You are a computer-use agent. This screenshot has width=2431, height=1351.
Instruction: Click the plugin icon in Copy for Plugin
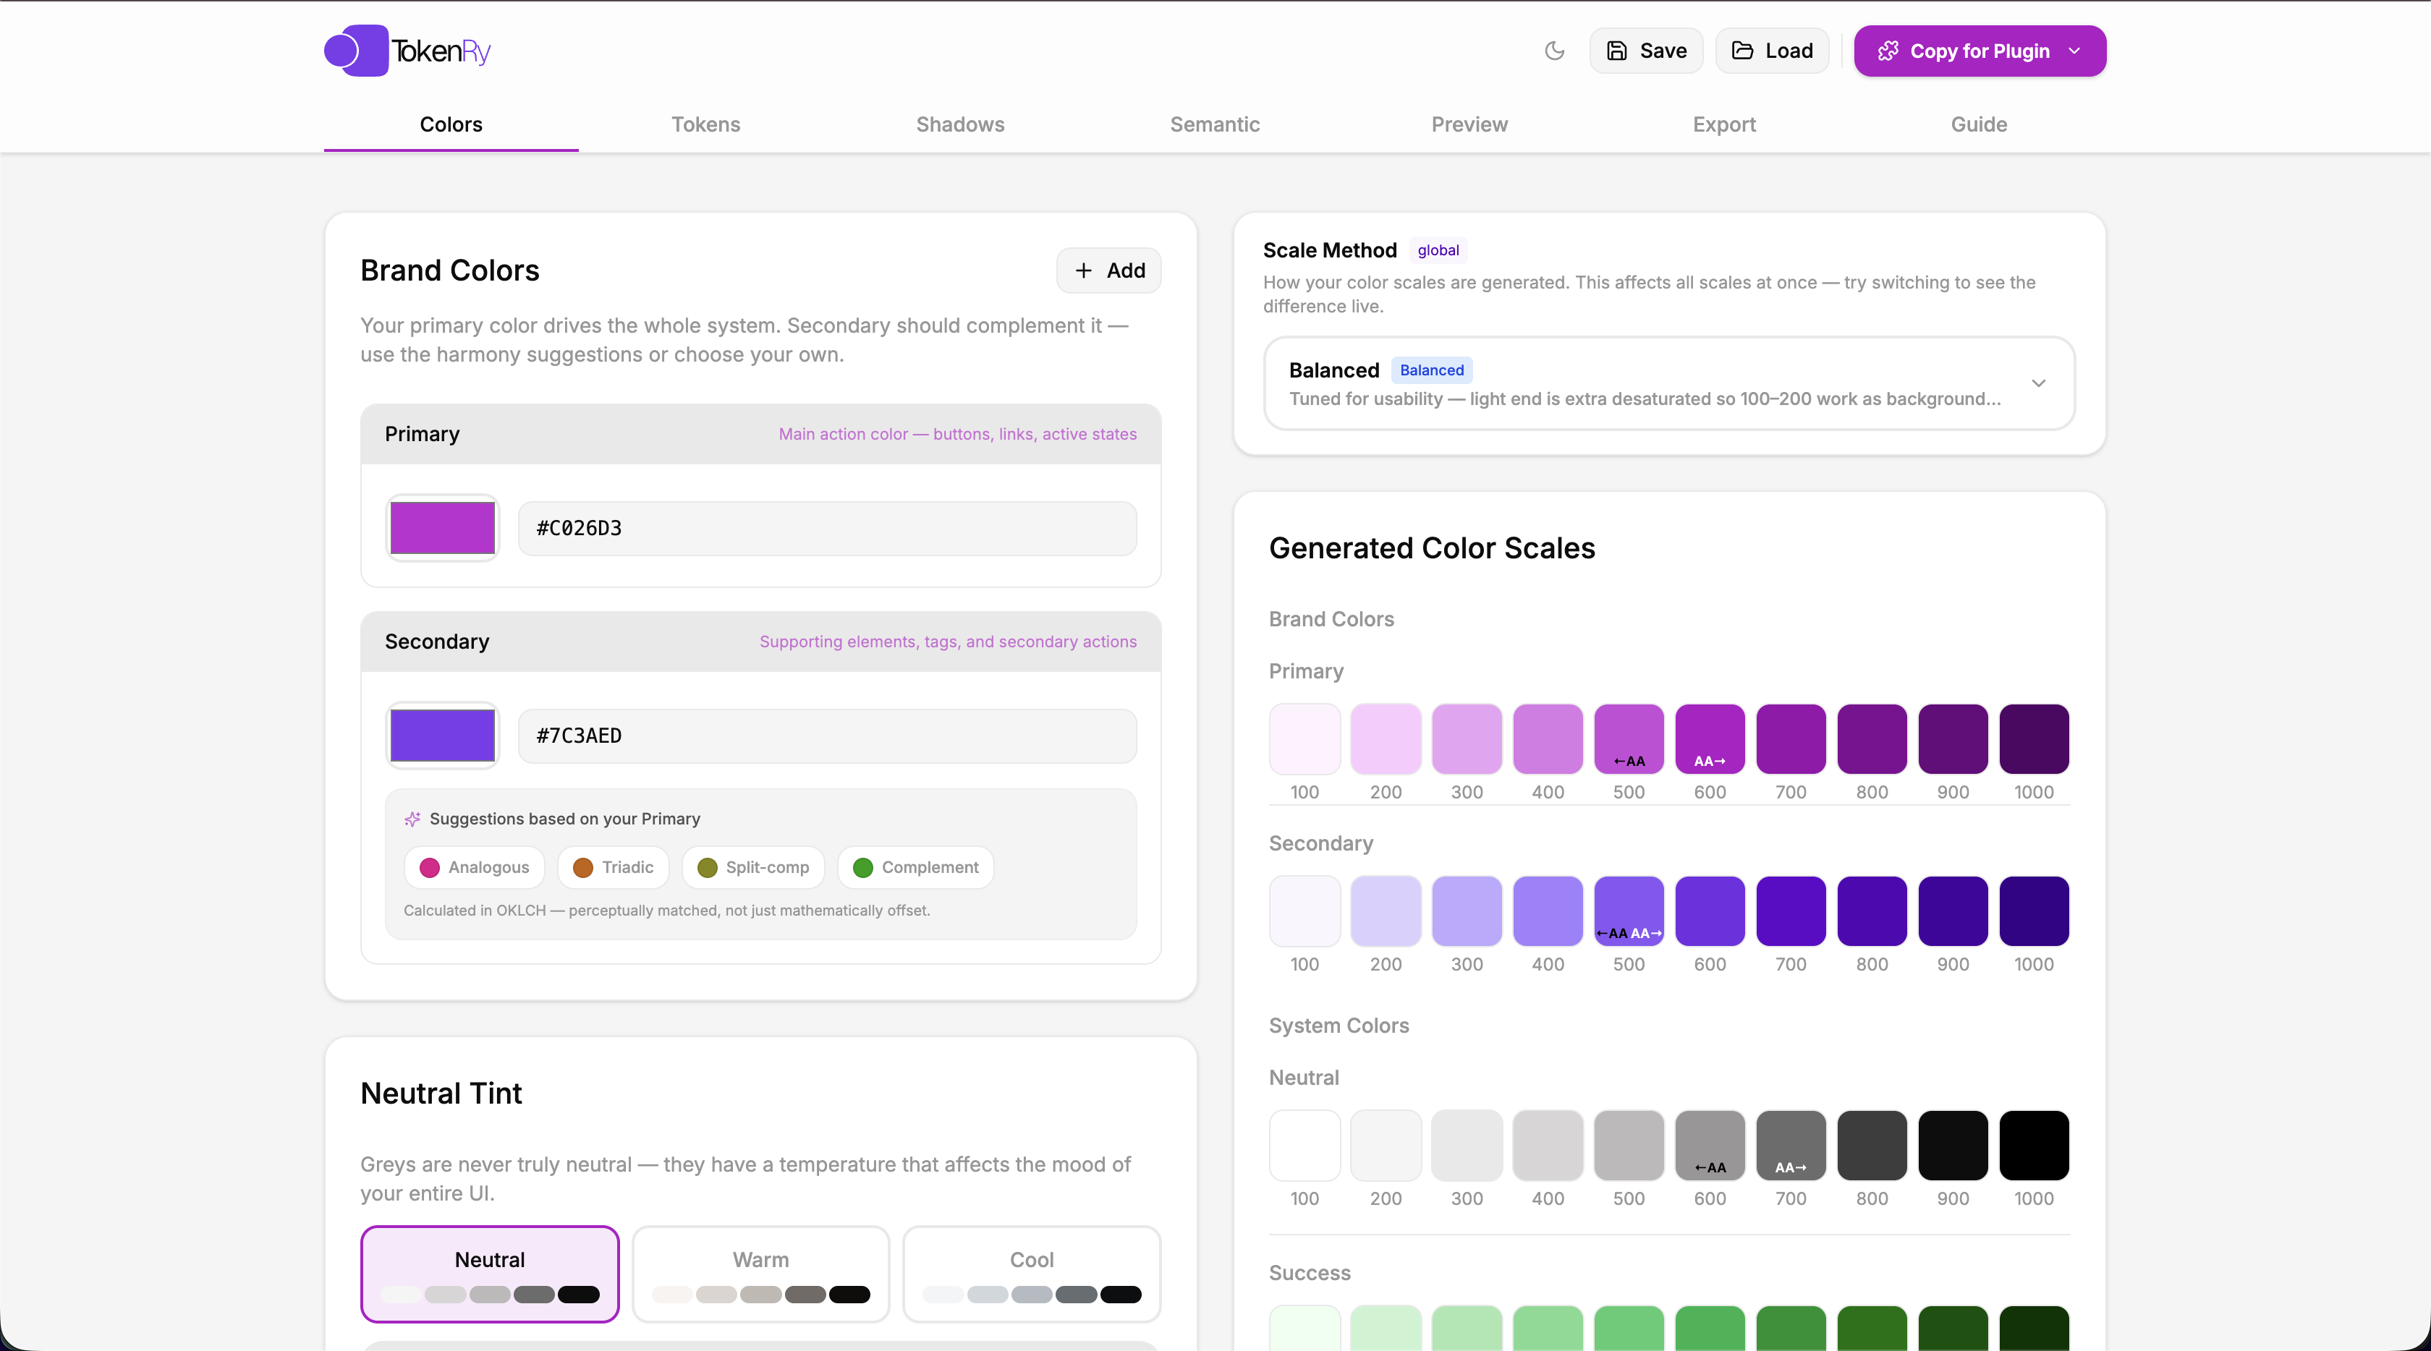click(1891, 51)
